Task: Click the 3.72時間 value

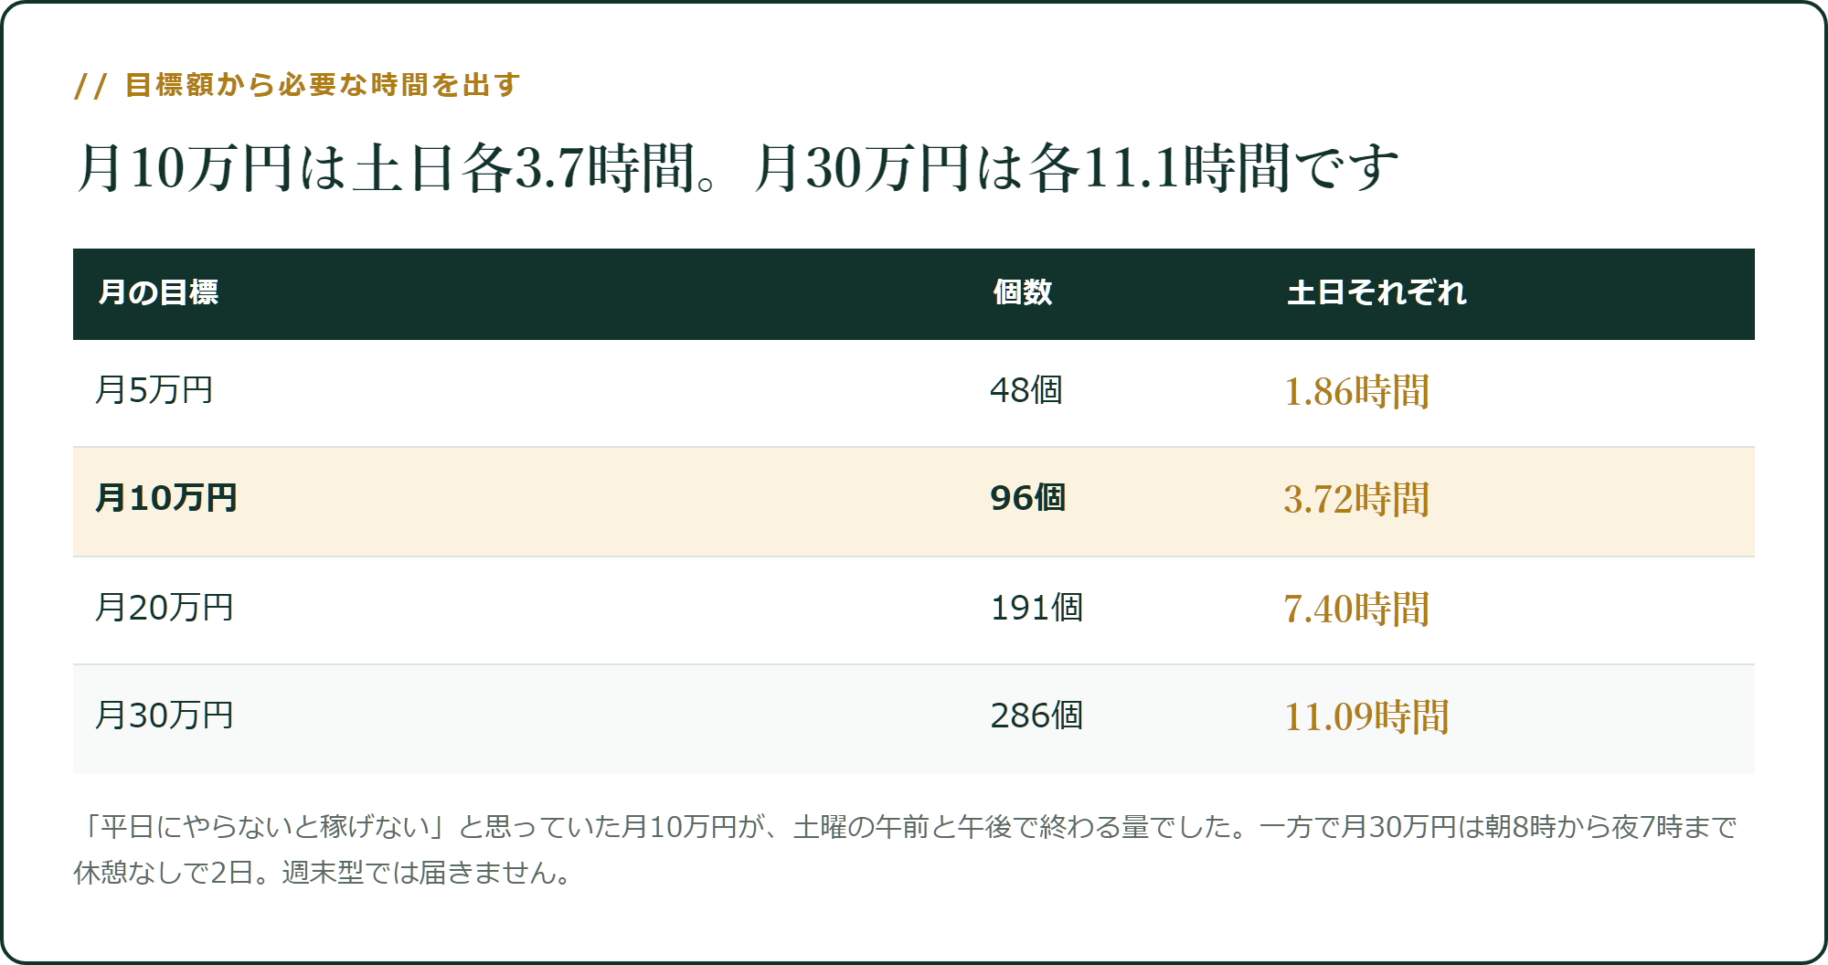Action: pyautogui.click(x=1356, y=500)
